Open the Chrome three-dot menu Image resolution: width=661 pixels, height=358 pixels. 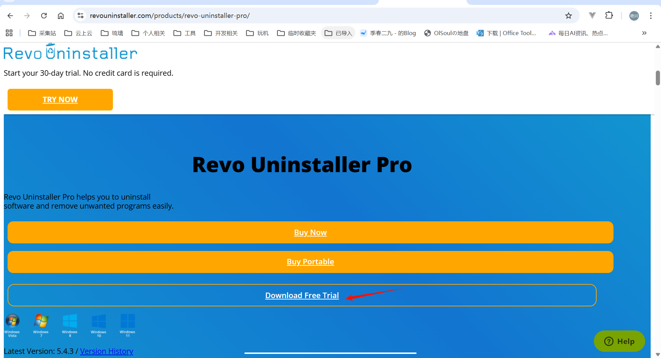pyautogui.click(x=651, y=15)
